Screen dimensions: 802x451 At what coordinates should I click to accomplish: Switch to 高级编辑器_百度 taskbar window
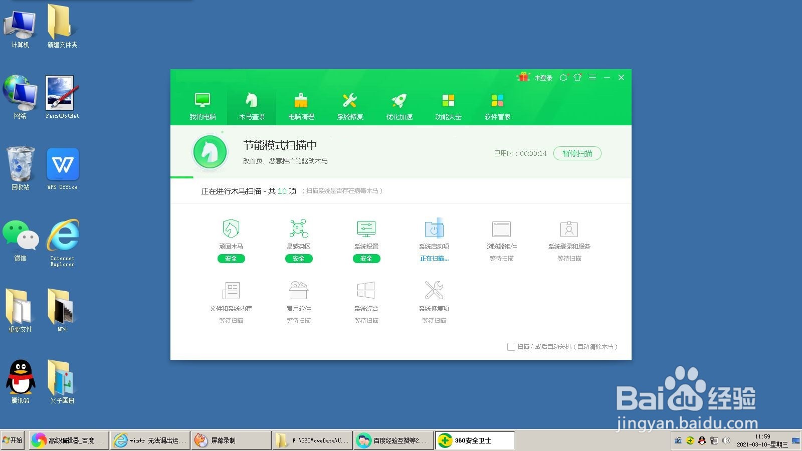69,440
